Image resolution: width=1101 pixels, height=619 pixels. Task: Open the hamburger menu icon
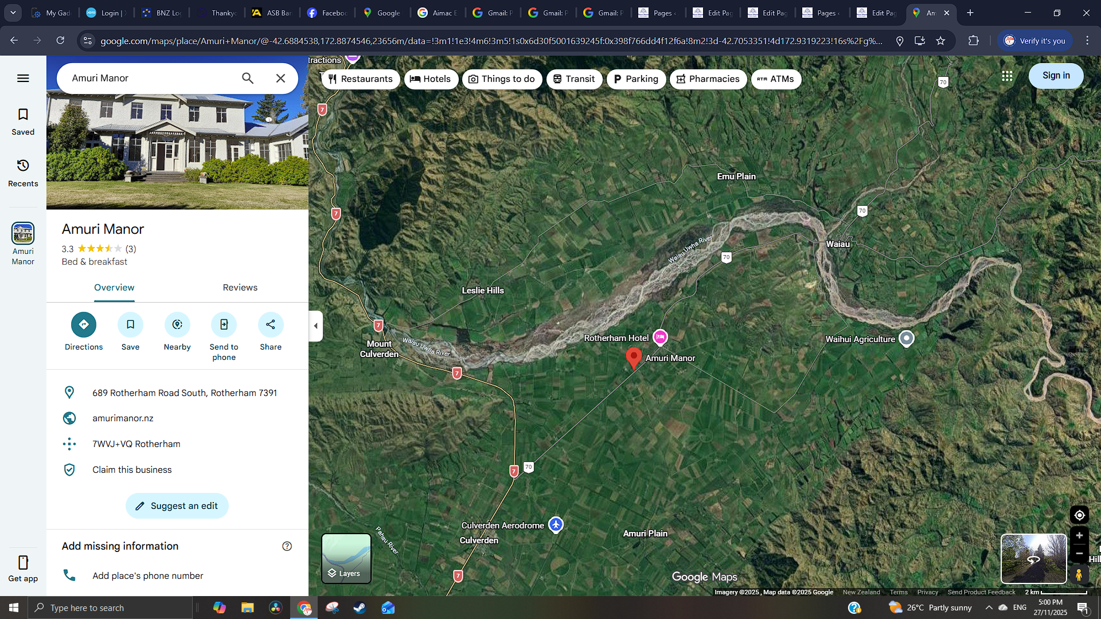point(23,79)
